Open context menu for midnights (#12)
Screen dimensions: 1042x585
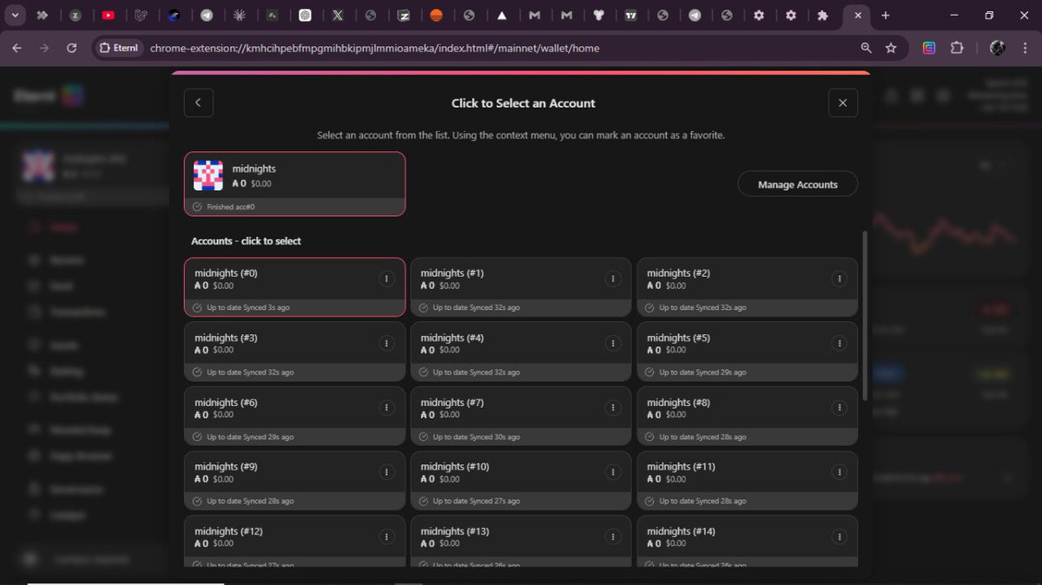coord(386,536)
